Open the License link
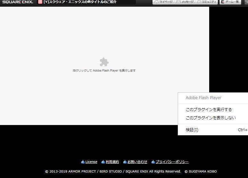Screen dimensions: 248x178 pyautogui.click(x=91, y=162)
